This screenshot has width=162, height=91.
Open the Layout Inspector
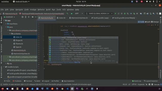[x=151, y=81]
